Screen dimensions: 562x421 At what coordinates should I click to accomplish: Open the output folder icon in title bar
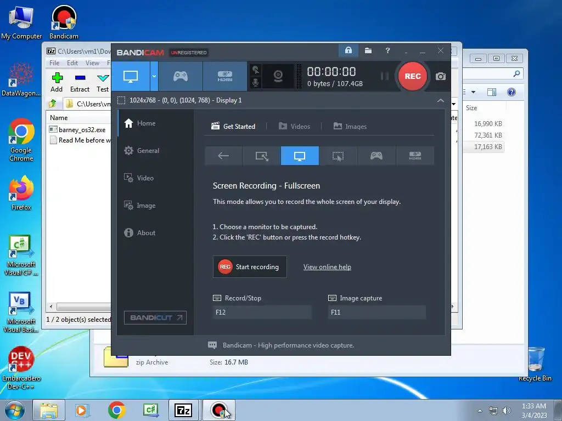[x=368, y=50]
